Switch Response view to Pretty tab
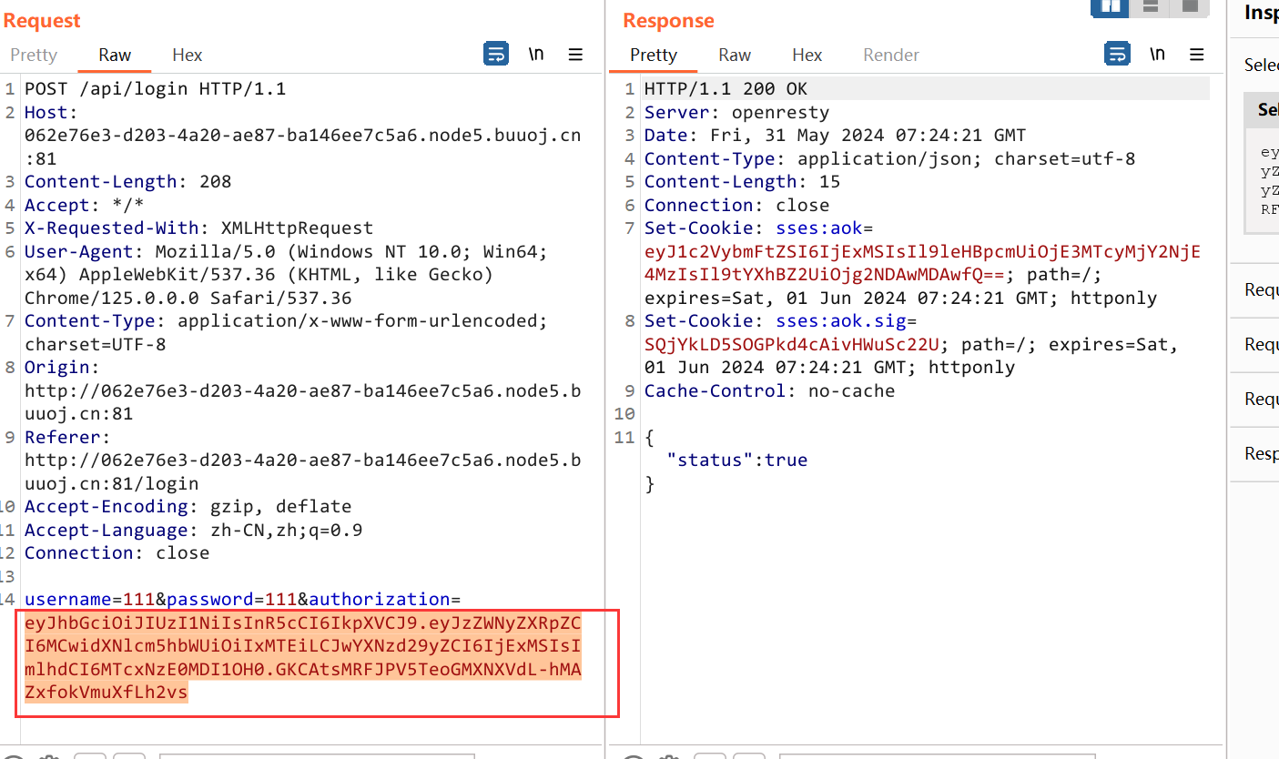The width and height of the screenshot is (1279, 759). (x=654, y=55)
